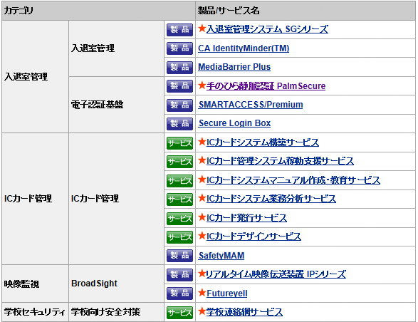
Task: Click the green サービス badge beside ICカード発行サービス
Action: (x=179, y=219)
